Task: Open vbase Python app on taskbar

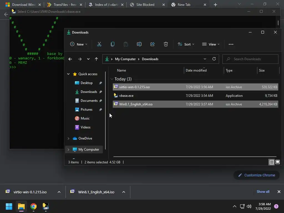Action: click(46, 206)
